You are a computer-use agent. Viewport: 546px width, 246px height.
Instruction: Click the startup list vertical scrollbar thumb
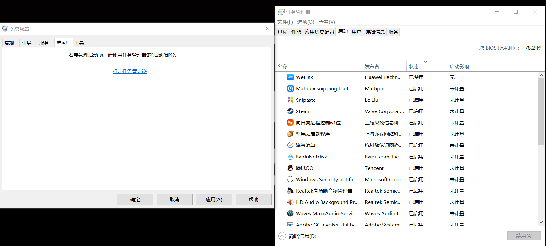pyautogui.click(x=541, y=111)
